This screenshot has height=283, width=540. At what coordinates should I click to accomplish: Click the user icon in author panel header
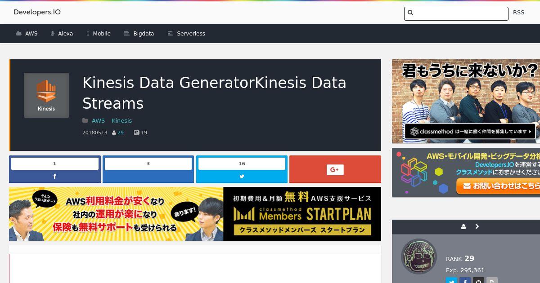coord(463,227)
